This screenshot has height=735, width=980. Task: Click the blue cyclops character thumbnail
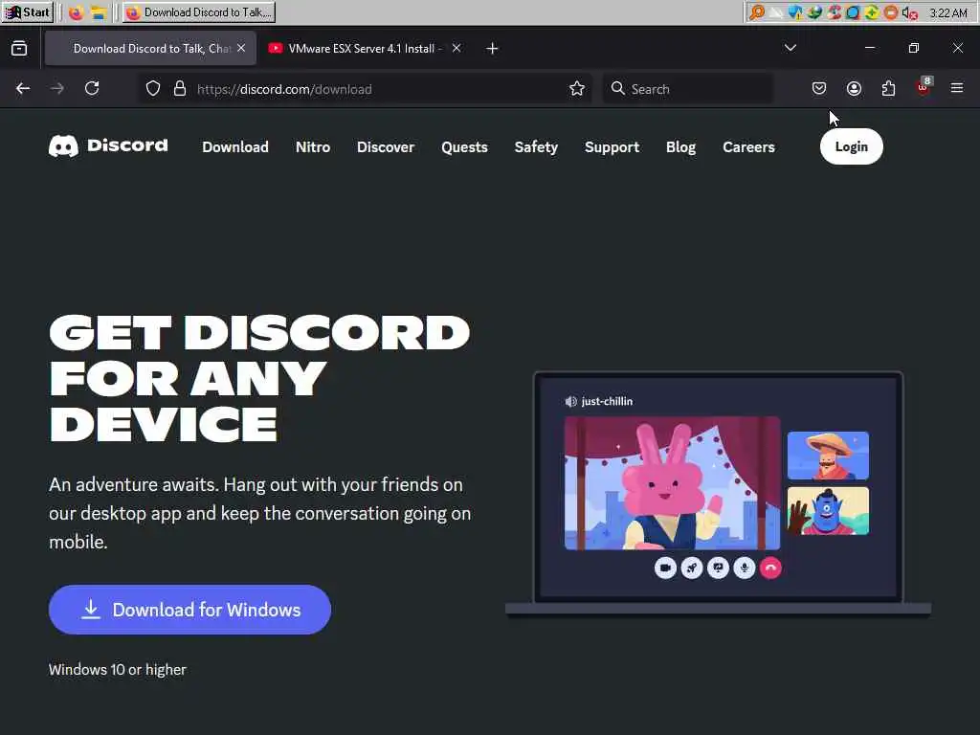click(828, 511)
